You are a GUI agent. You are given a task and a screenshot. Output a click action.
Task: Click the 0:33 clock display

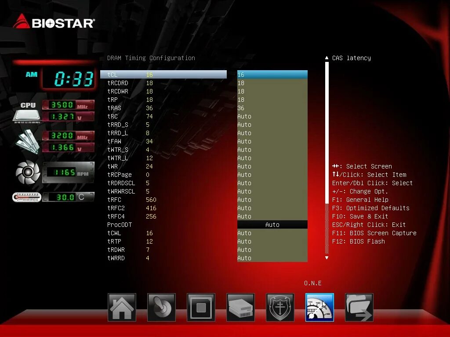[69, 79]
